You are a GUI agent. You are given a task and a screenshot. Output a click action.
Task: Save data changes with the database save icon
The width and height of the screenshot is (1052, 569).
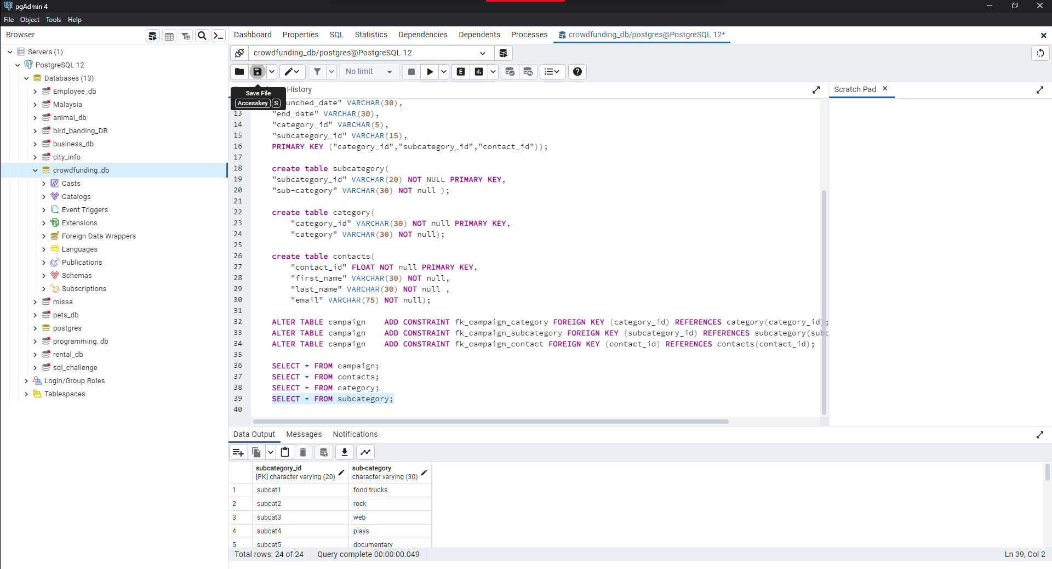(x=324, y=452)
